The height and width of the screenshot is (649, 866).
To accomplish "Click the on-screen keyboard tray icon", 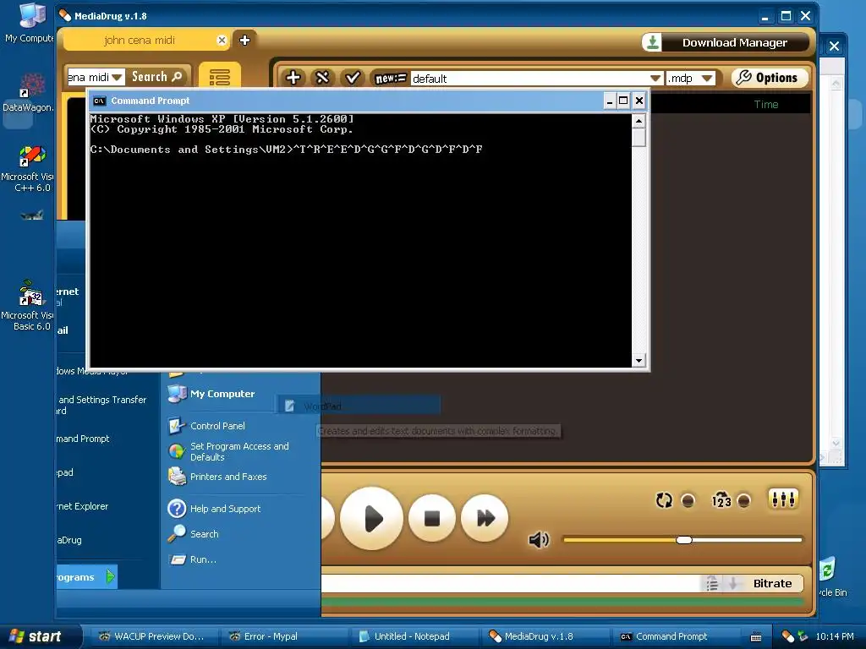I will (756, 637).
